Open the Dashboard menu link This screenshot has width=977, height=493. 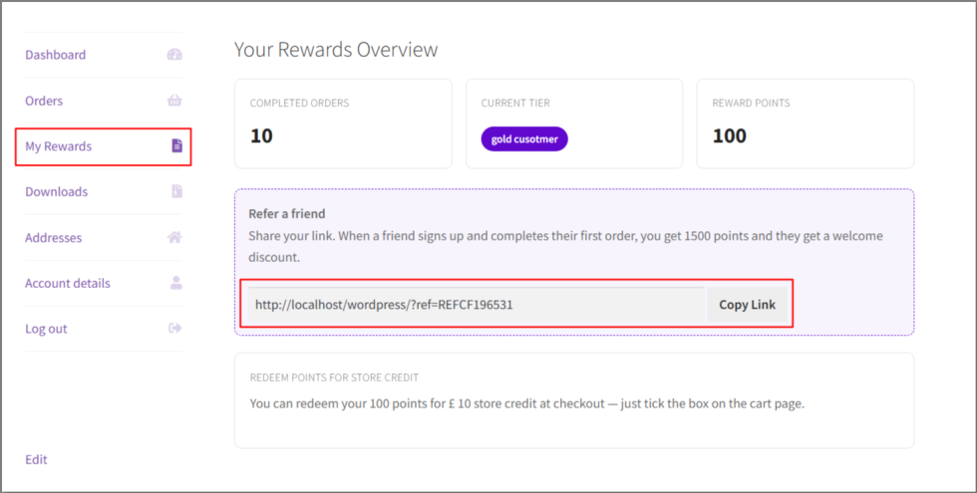tap(56, 55)
